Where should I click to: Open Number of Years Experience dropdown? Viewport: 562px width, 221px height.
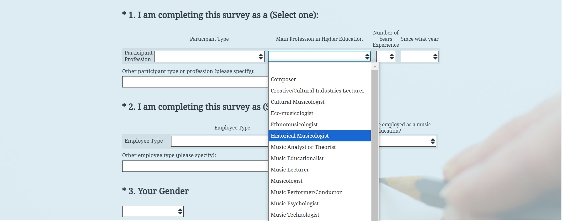coord(386,56)
